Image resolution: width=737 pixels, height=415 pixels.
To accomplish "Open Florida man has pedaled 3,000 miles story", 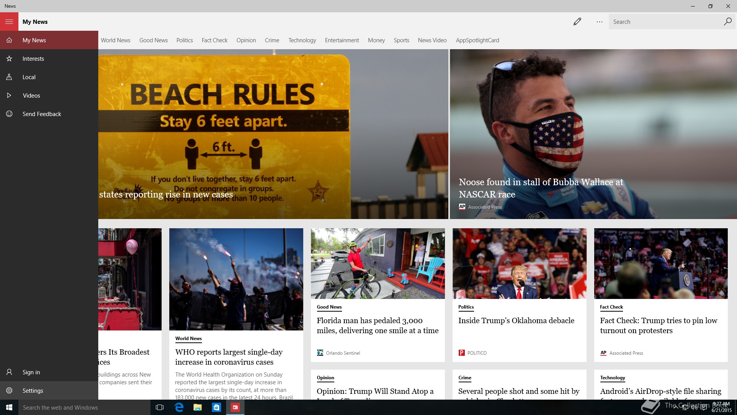I will pyautogui.click(x=377, y=325).
